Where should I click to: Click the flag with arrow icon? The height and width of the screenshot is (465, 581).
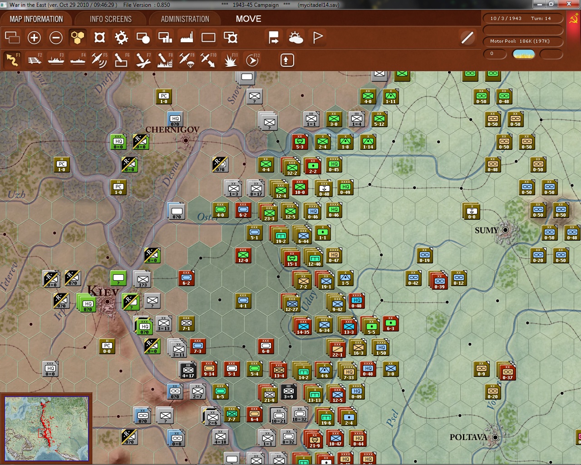(x=274, y=38)
